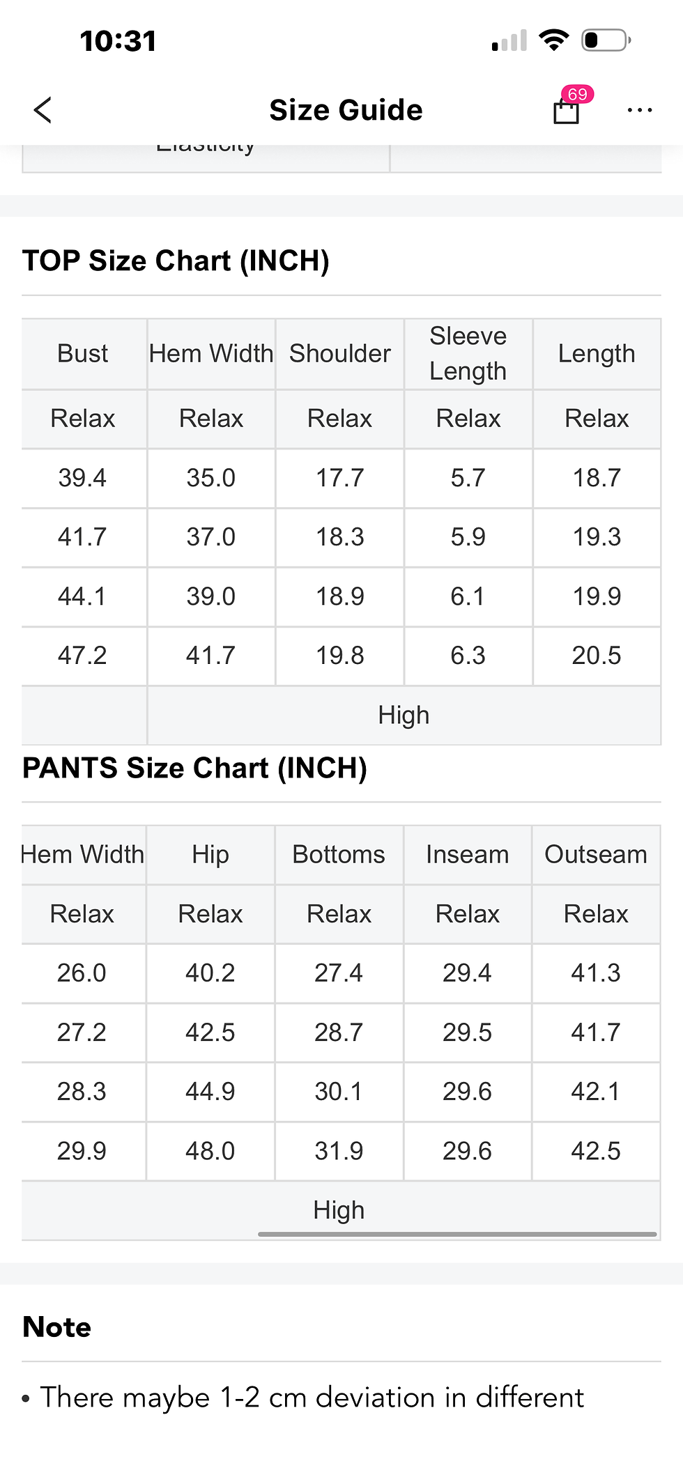Open the three-dots more options menu

click(x=640, y=110)
